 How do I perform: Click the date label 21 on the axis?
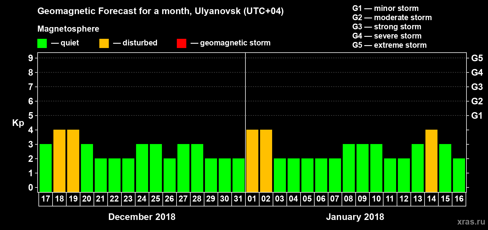(x=100, y=199)
